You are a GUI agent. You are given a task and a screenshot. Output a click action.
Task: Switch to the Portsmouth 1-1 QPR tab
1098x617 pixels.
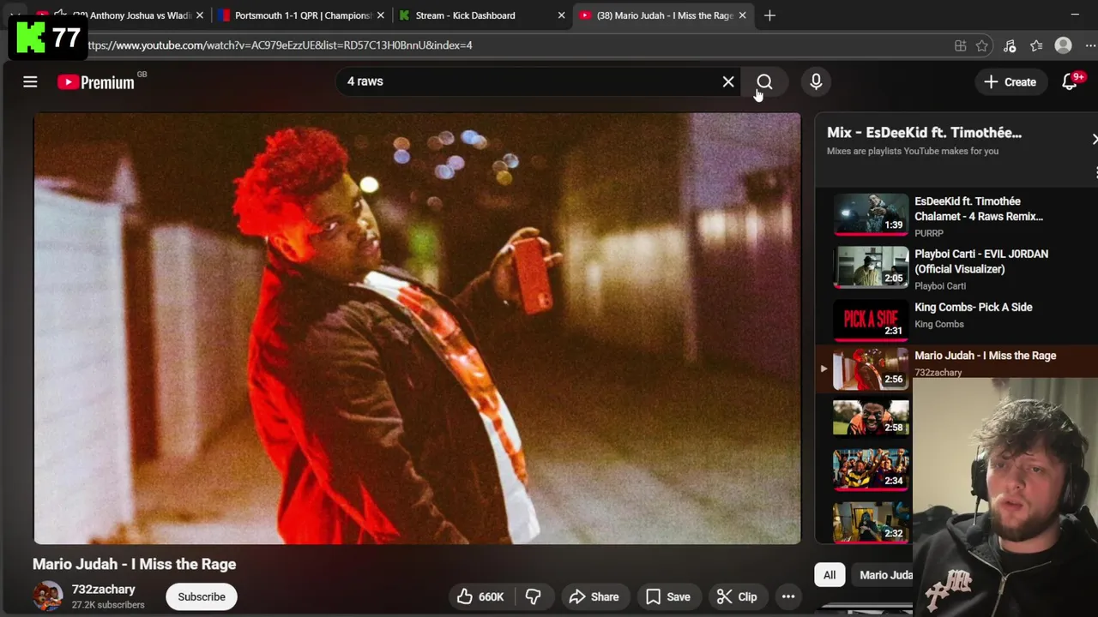[302, 15]
